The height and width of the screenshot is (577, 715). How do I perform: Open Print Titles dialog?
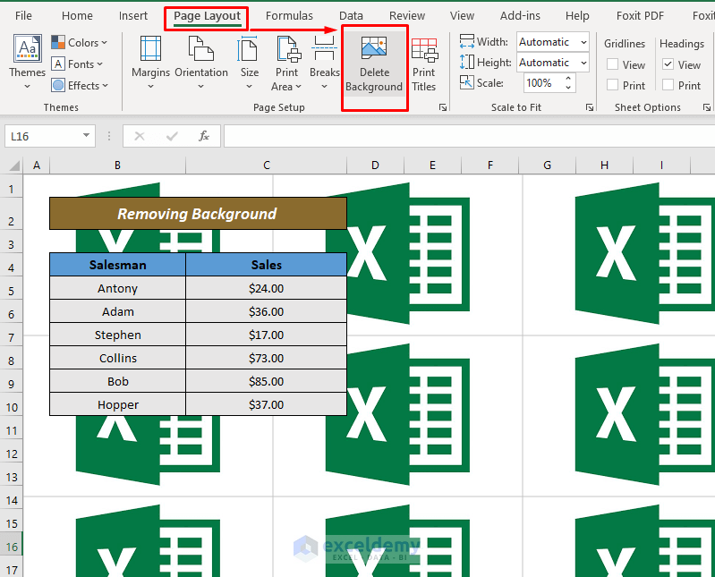pos(424,64)
